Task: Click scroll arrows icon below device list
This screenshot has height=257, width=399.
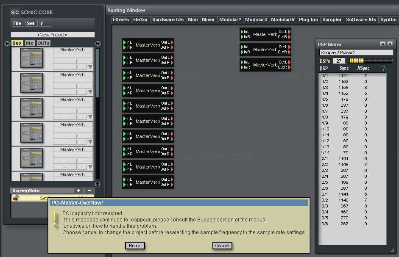Action: pos(98,184)
